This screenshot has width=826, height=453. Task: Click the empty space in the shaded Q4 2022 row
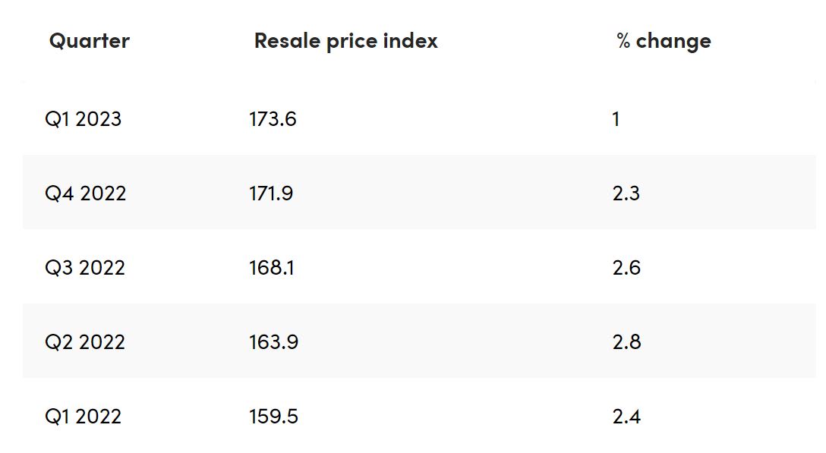pyautogui.click(x=456, y=193)
